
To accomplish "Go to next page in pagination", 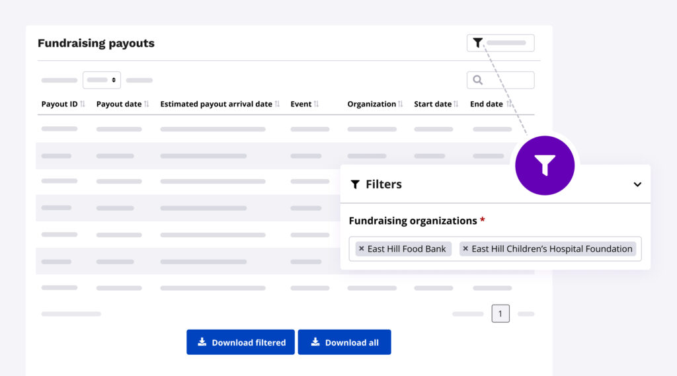I will pyautogui.click(x=526, y=314).
